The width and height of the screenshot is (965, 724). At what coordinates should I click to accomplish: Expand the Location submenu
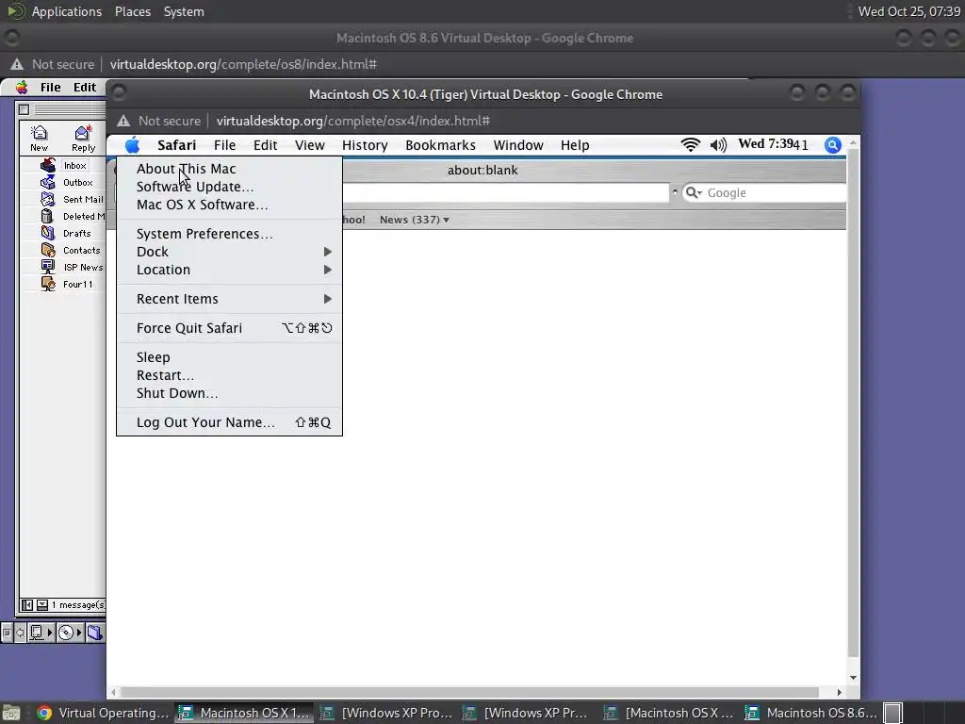click(x=230, y=270)
